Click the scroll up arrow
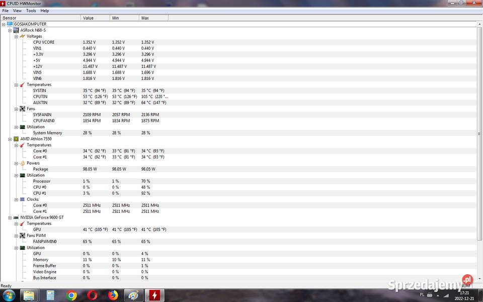Viewport: 483px width, 302px height. (x=479, y=24)
